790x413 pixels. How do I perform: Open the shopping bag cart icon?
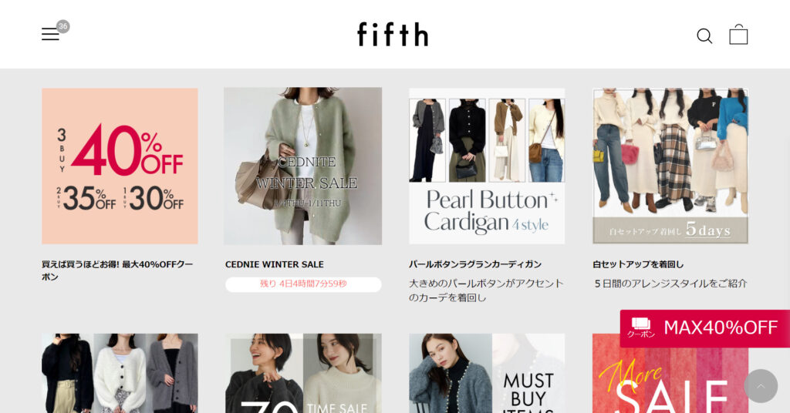coord(738,35)
